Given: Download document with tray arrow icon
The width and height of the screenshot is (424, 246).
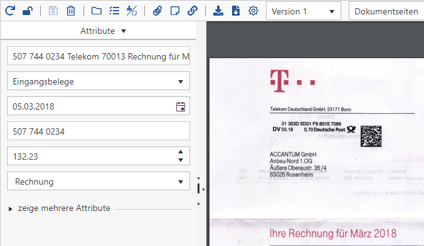Looking at the screenshot, I should 218,11.
